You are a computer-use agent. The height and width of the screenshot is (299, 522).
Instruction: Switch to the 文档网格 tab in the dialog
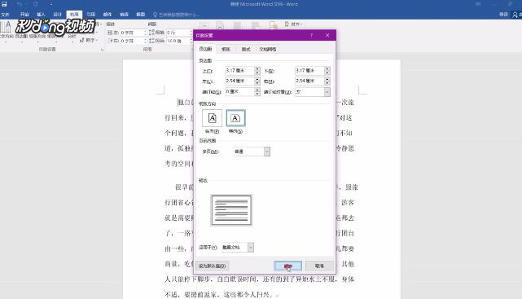[x=268, y=49]
